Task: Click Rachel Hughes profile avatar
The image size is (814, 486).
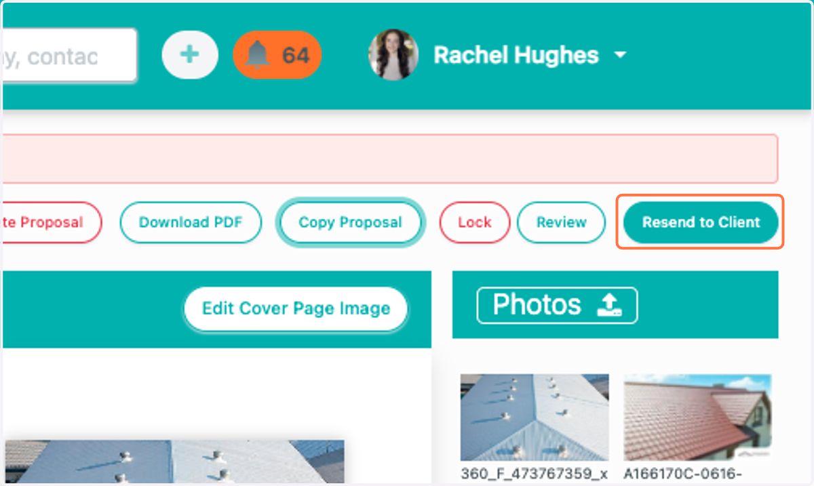Action: point(393,55)
